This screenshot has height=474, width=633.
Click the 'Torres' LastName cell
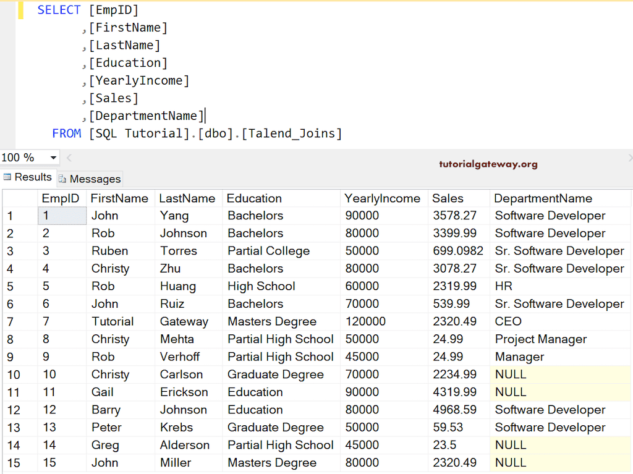click(189, 251)
